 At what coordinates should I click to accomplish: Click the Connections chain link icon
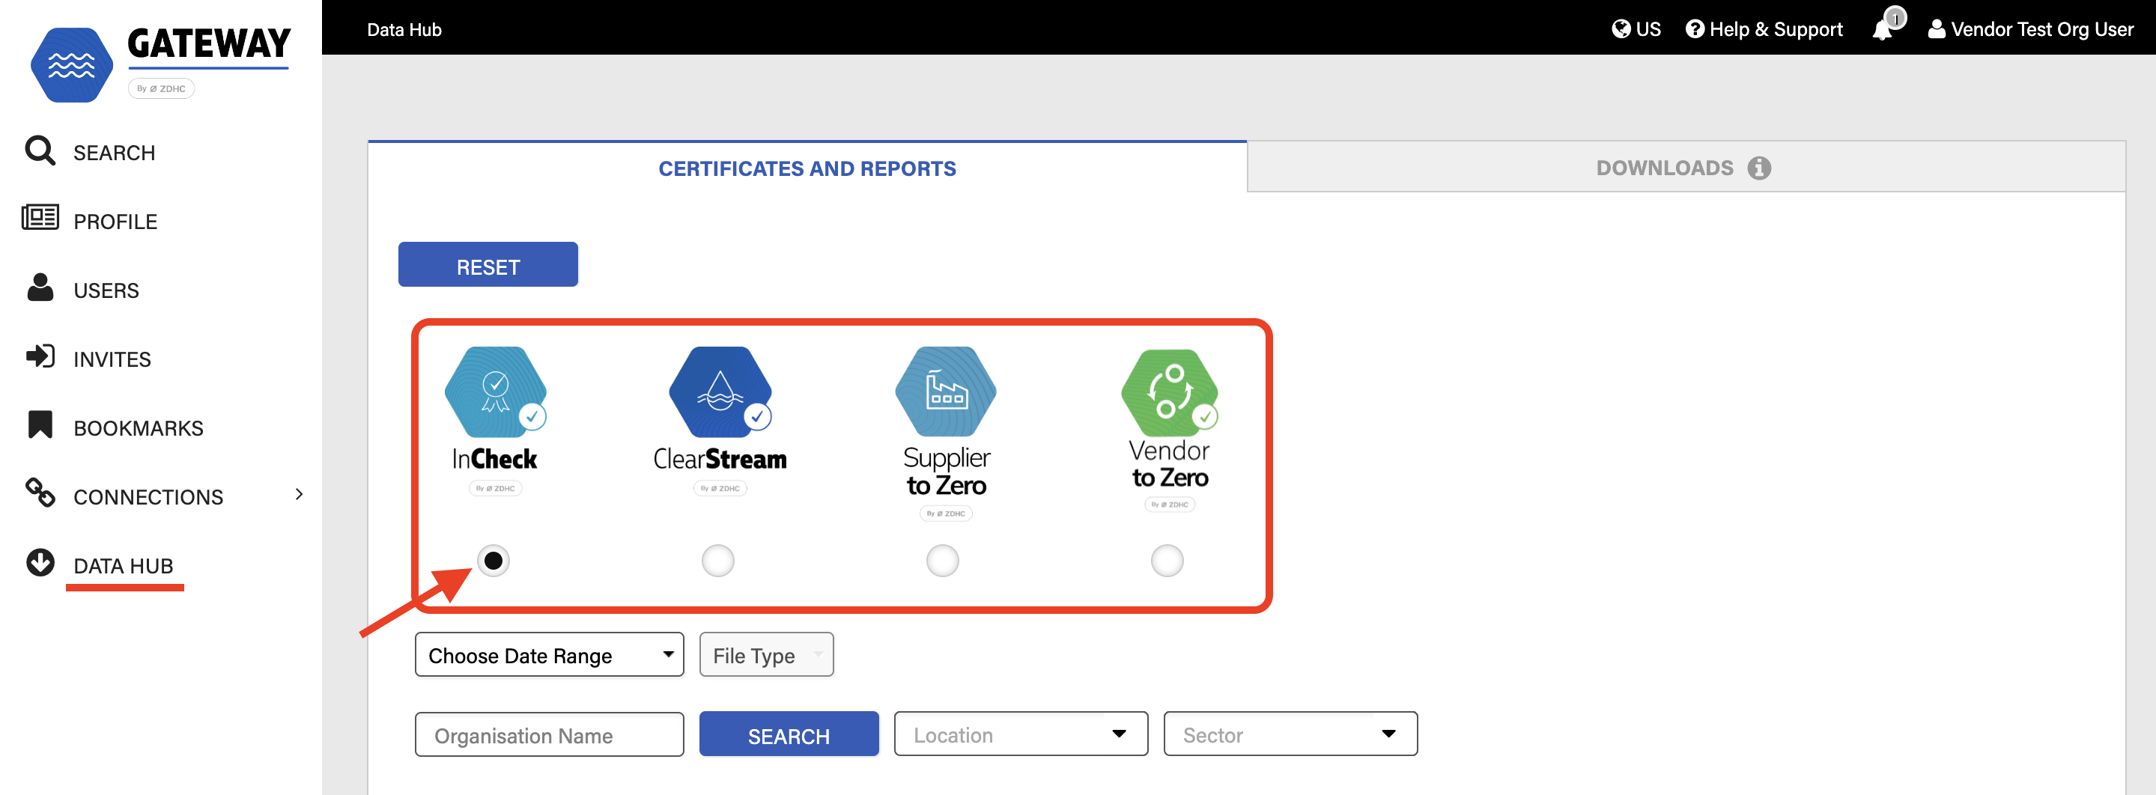click(x=40, y=493)
